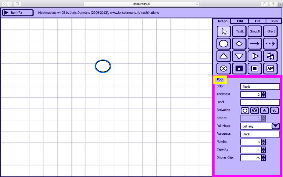Select the Drain downward triangle tool

point(239,56)
